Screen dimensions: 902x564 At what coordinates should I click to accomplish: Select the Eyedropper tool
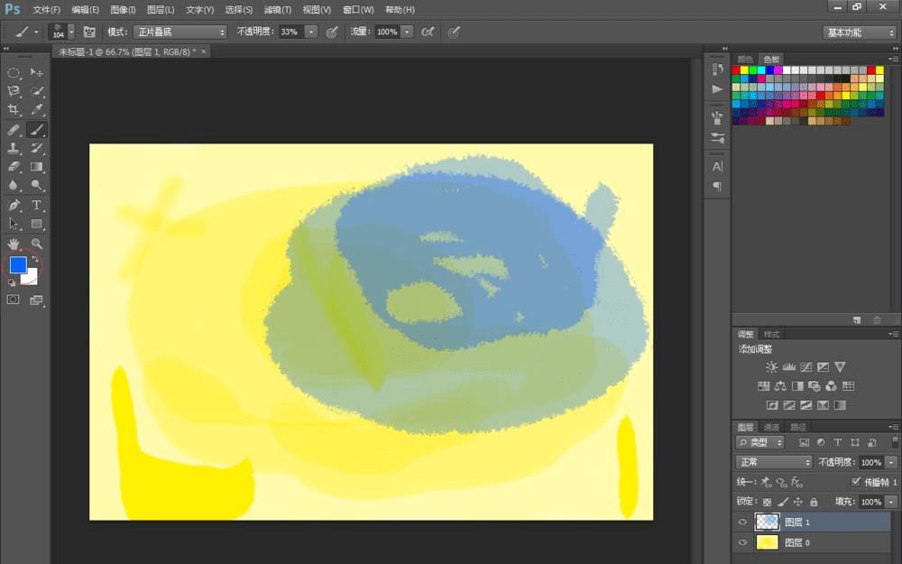coord(37,109)
